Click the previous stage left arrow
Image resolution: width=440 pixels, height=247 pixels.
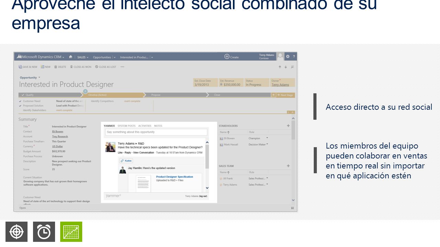click(x=274, y=95)
